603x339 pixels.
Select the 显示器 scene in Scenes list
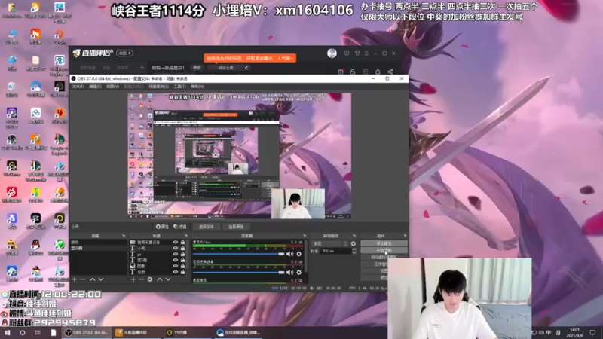99,249
